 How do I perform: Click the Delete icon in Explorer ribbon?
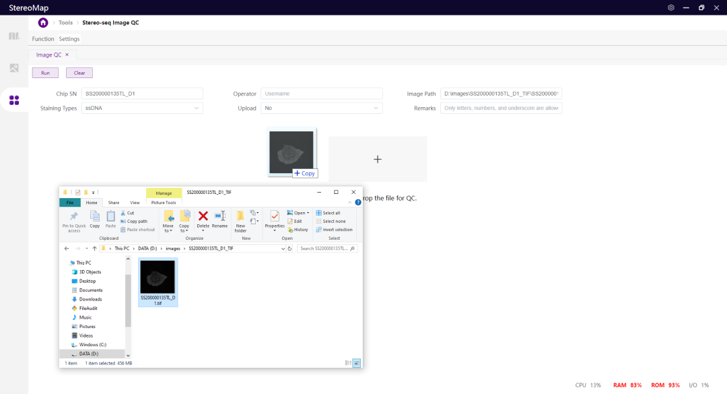203,217
